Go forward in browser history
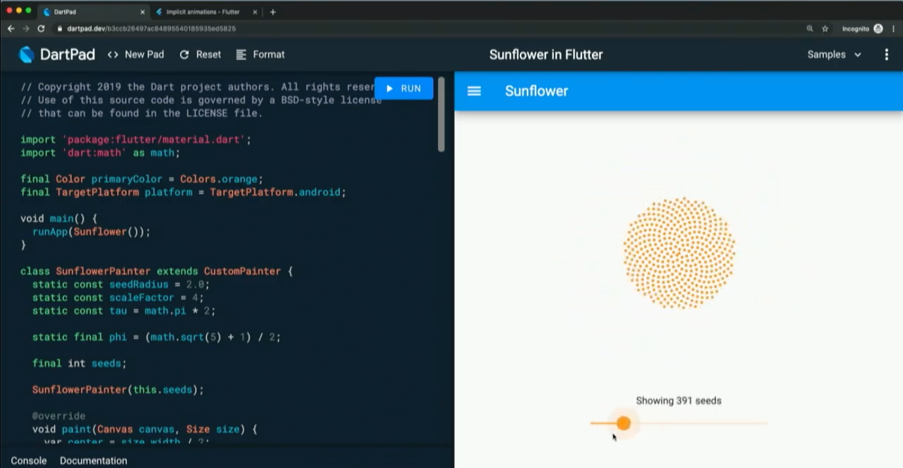 (26, 29)
